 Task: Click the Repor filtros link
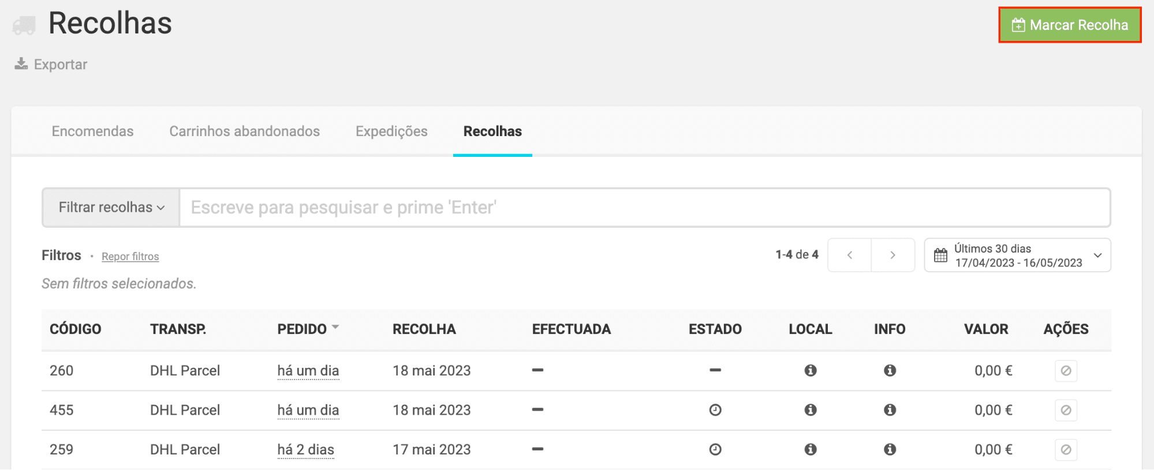(130, 257)
